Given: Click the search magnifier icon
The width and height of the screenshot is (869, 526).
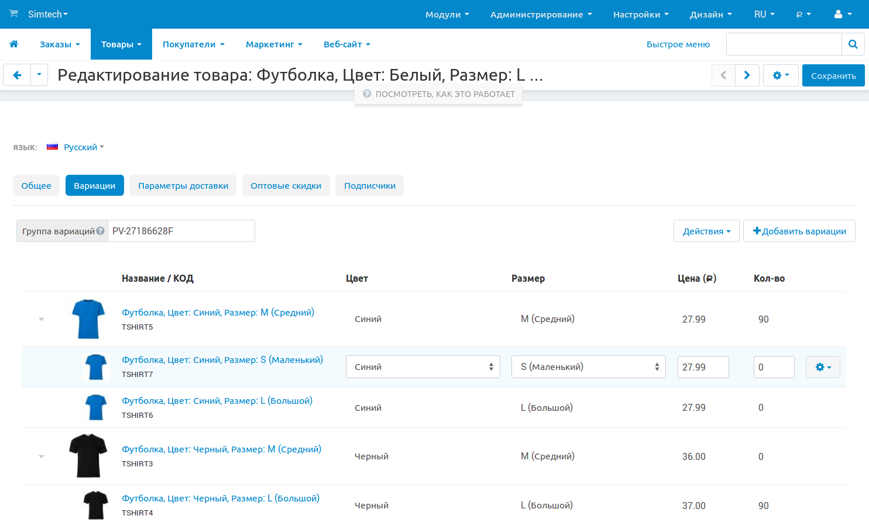Looking at the screenshot, I should click(x=853, y=44).
